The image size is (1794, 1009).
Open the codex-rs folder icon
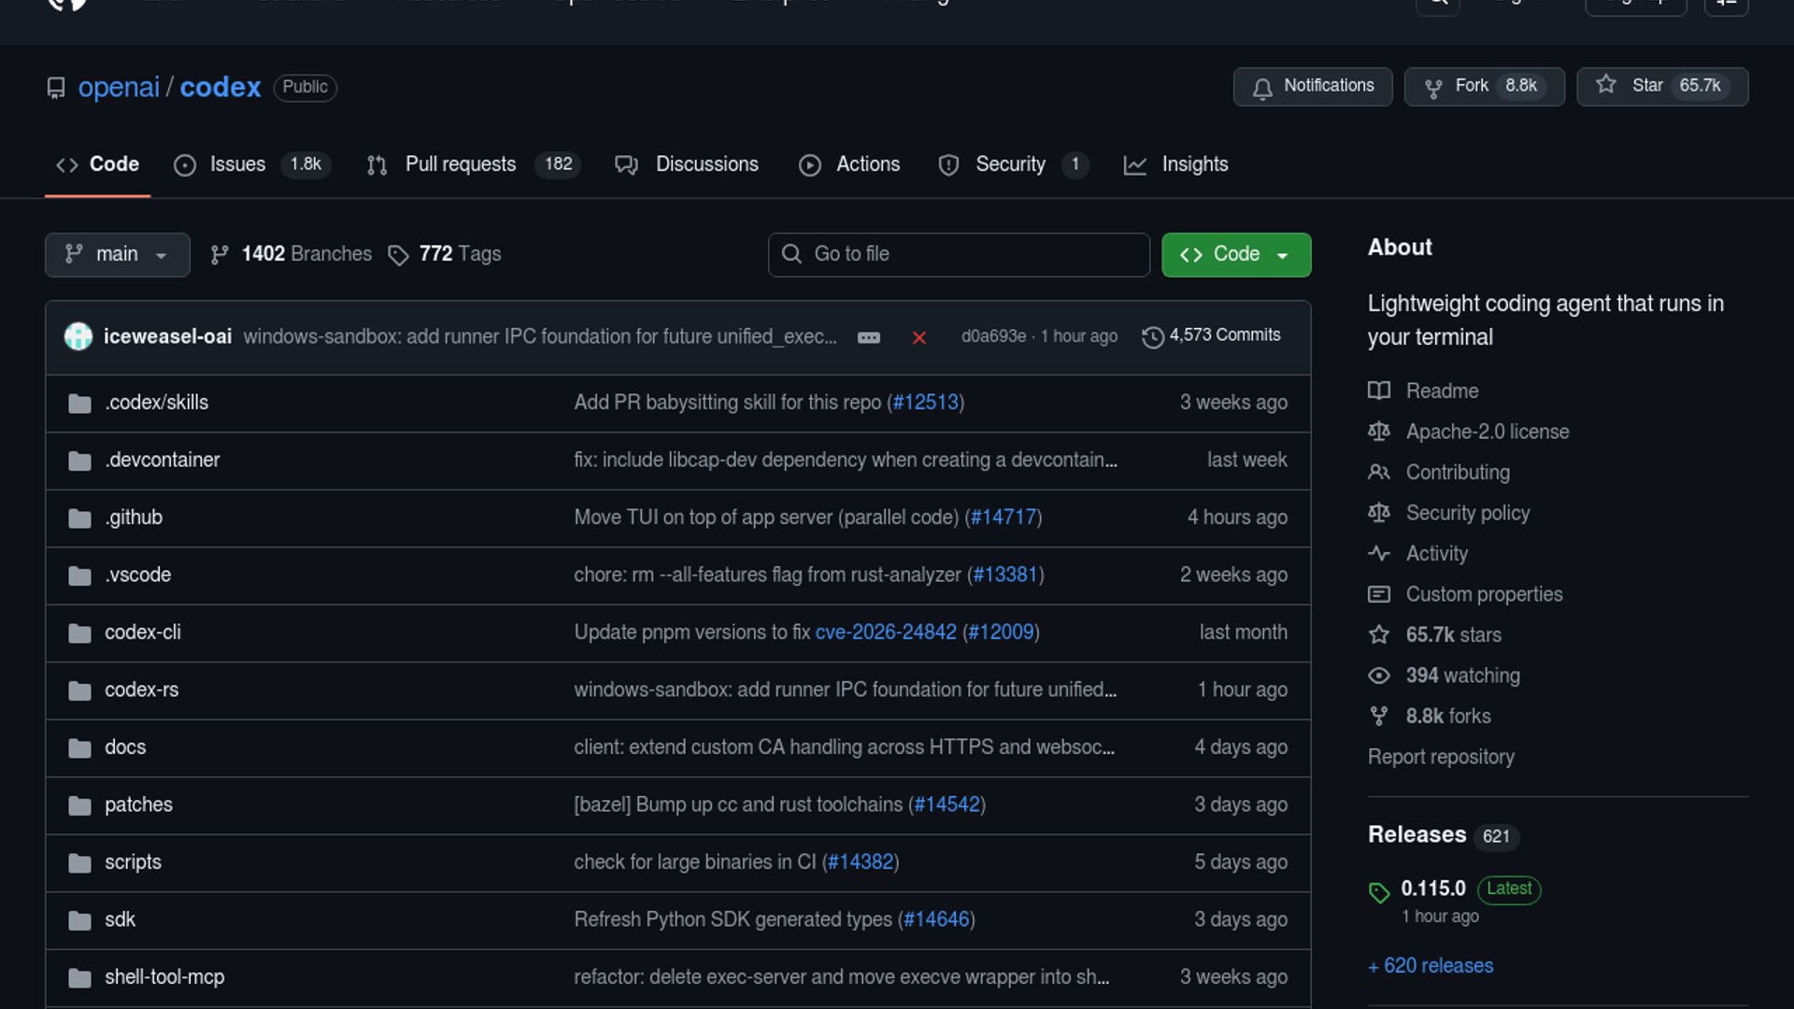point(79,690)
